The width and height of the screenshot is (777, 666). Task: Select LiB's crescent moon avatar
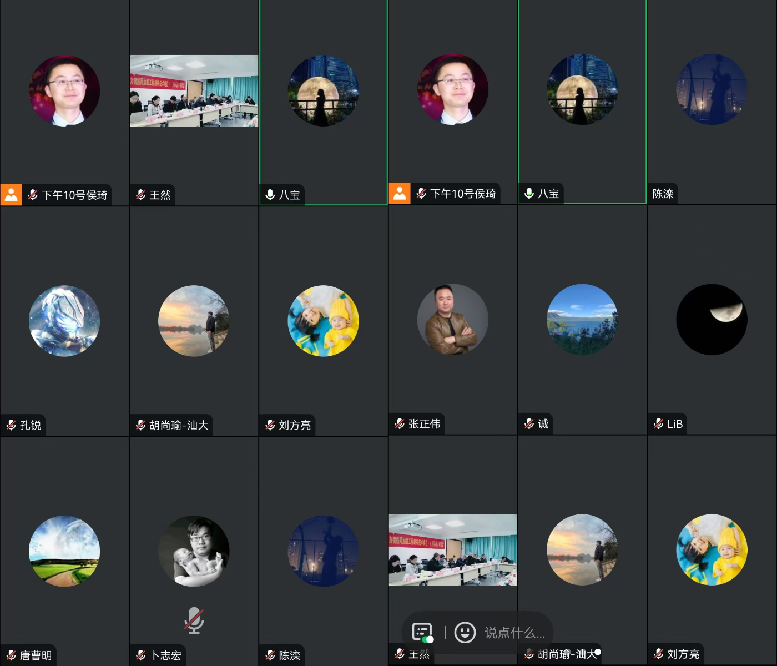coord(712,320)
